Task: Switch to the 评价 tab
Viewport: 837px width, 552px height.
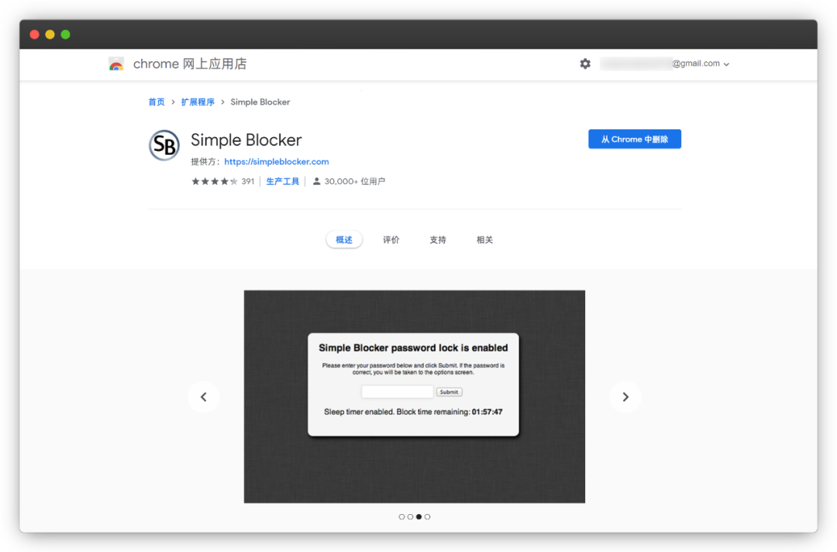Action: click(391, 240)
